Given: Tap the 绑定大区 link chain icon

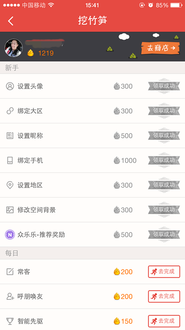Looking at the screenshot, I should click(10, 111).
